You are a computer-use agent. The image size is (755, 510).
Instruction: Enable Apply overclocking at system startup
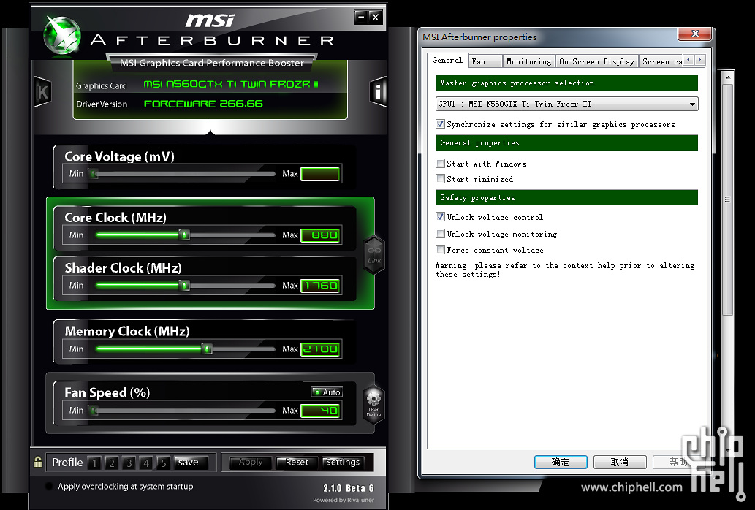click(49, 487)
